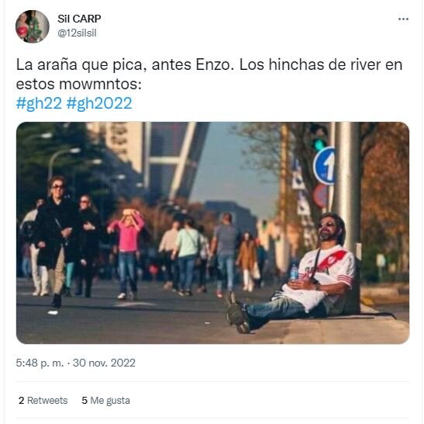Click the Sil CARP display name

79,19
